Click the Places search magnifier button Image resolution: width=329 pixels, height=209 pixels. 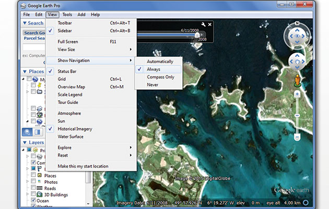point(27,132)
